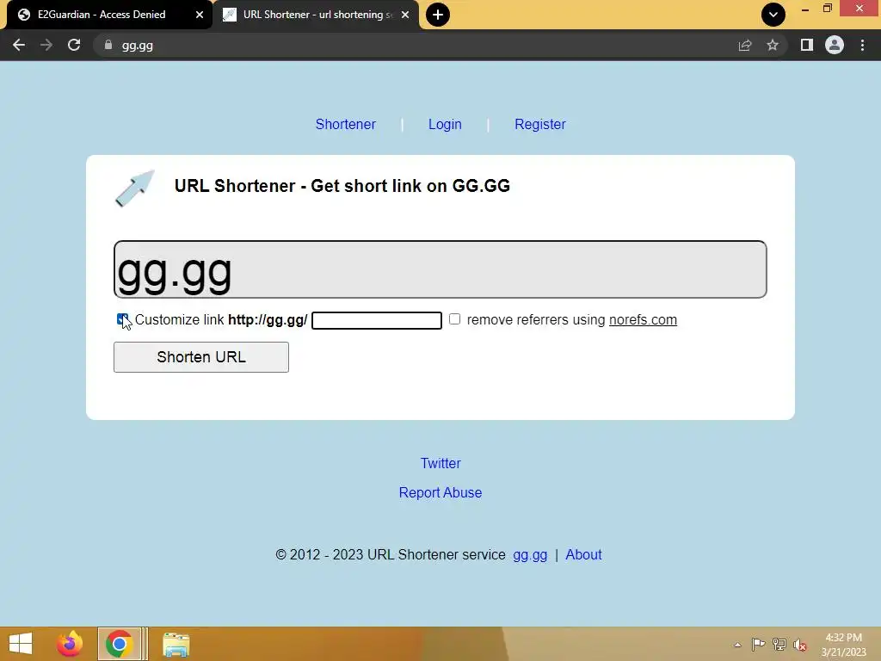Click the custom link name field
The width and height of the screenshot is (881, 661).
pyautogui.click(x=377, y=320)
